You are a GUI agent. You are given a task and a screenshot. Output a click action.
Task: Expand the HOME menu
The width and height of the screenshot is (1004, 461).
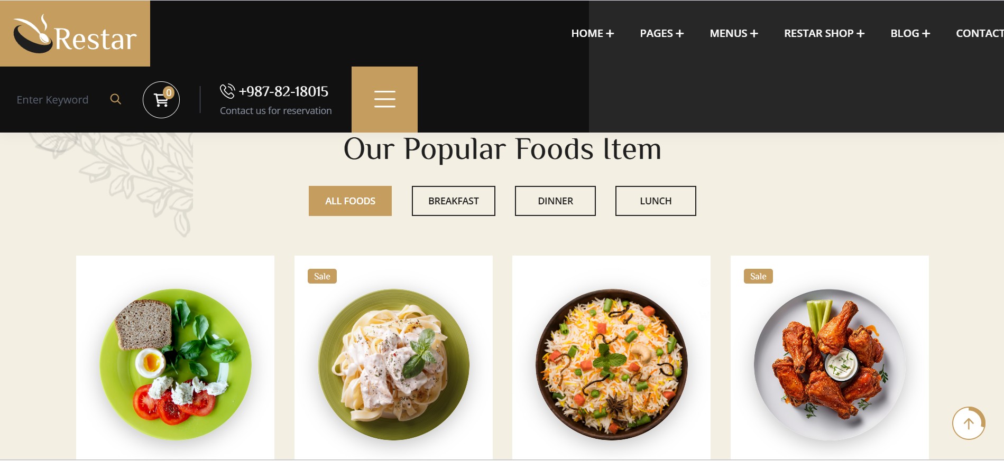pos(593,33)
